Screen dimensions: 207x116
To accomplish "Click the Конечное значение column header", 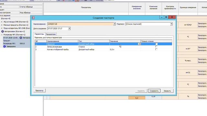I will pos(153,7).
